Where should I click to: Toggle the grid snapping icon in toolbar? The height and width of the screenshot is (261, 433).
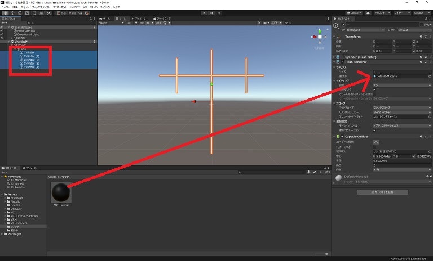[87, 13]
